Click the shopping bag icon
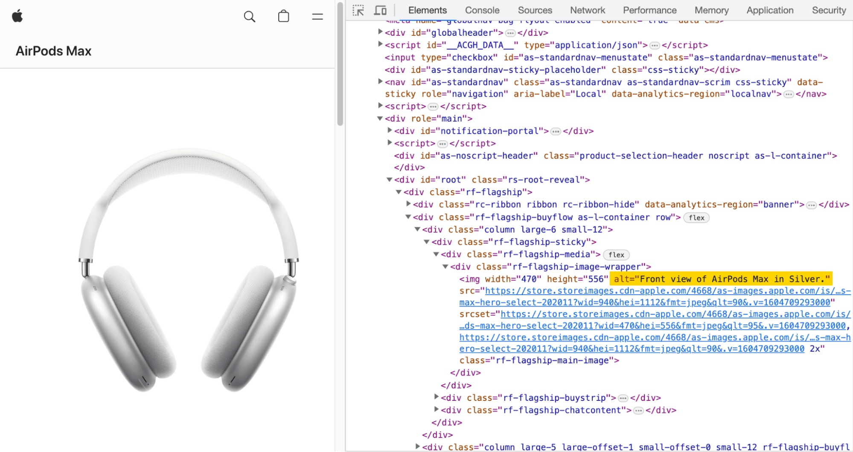 pos(283,16)
